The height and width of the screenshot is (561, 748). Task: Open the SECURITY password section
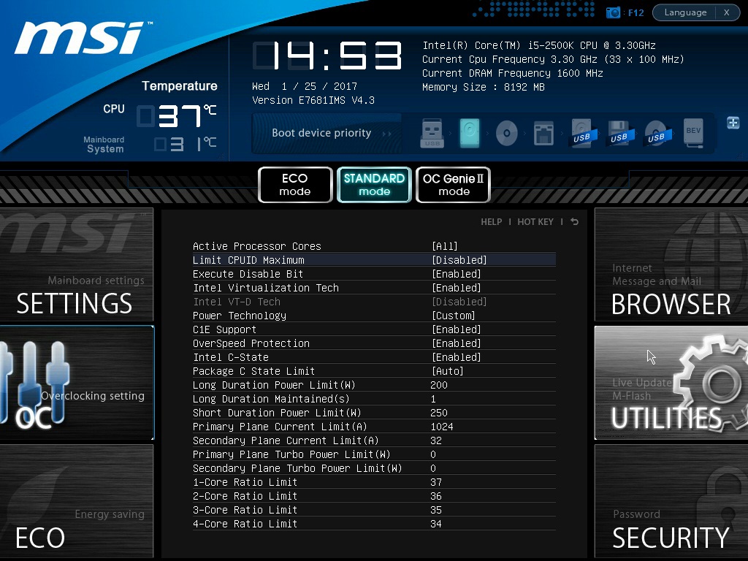(x=671, y=501)
